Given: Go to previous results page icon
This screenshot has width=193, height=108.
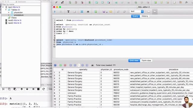Looking at the screenshot, I should (x=75, y=65).
